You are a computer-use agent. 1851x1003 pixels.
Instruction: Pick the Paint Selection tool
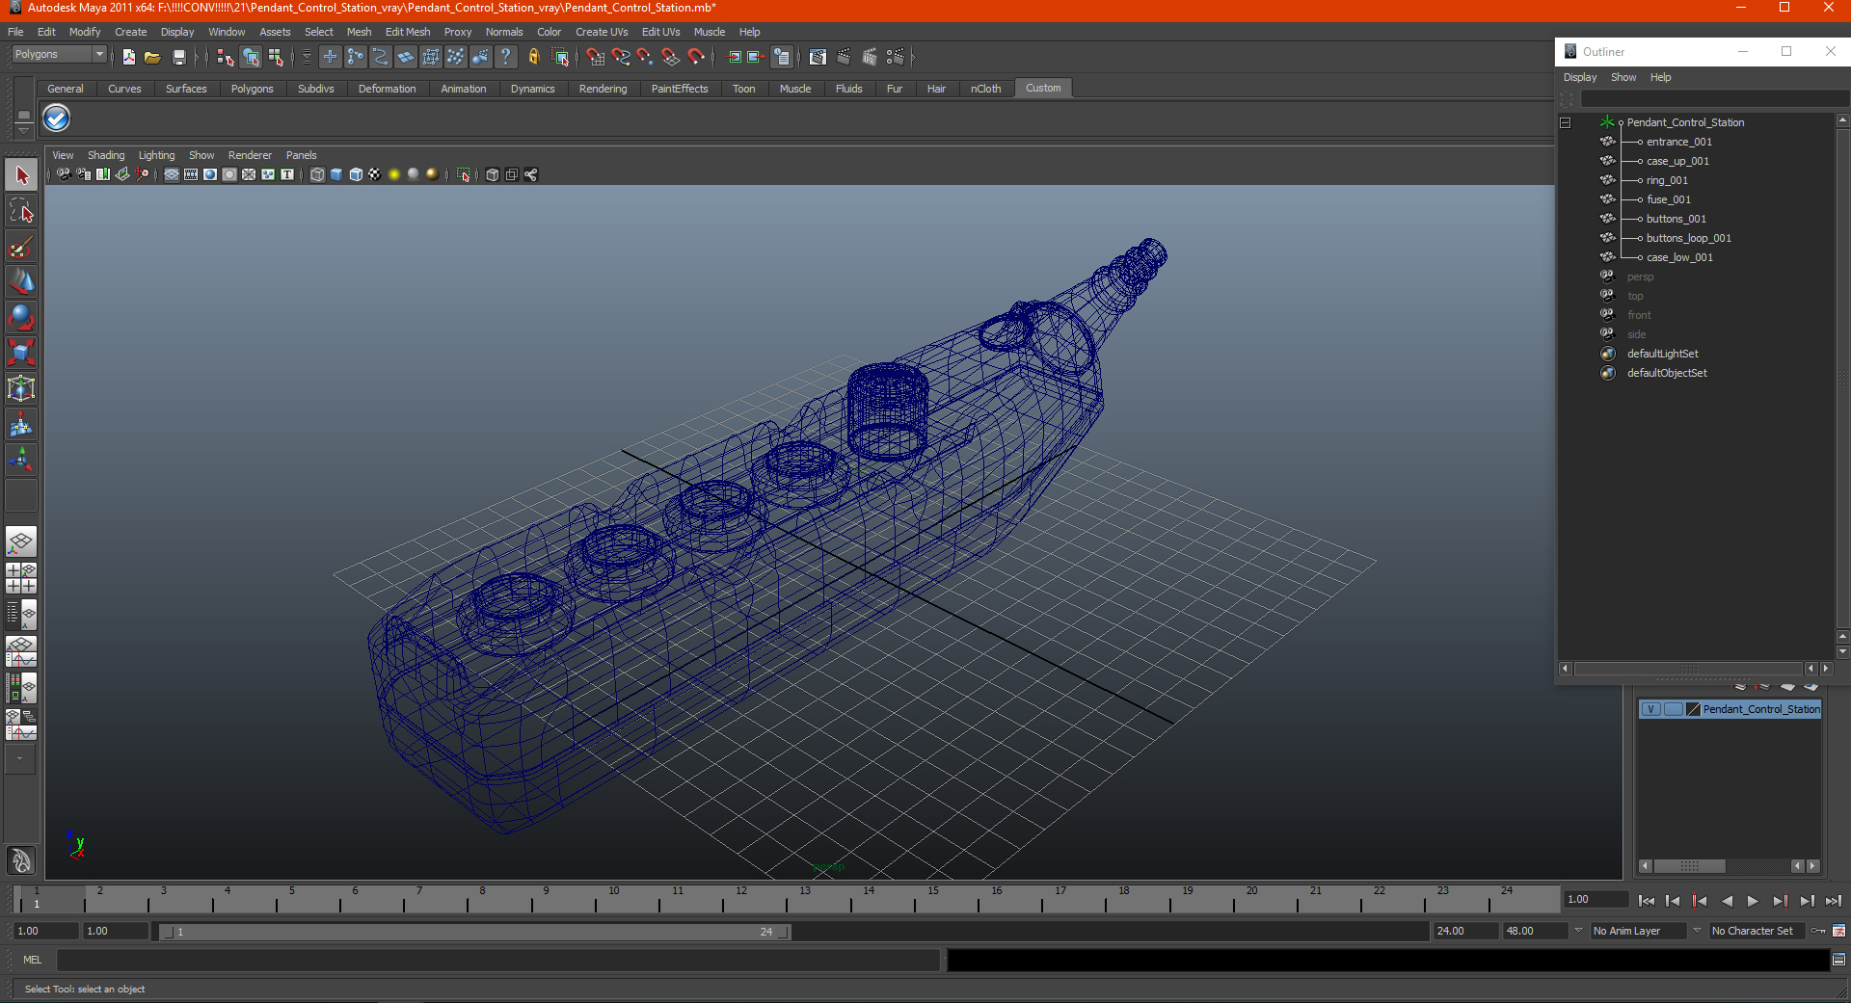(x=21, y=247)
